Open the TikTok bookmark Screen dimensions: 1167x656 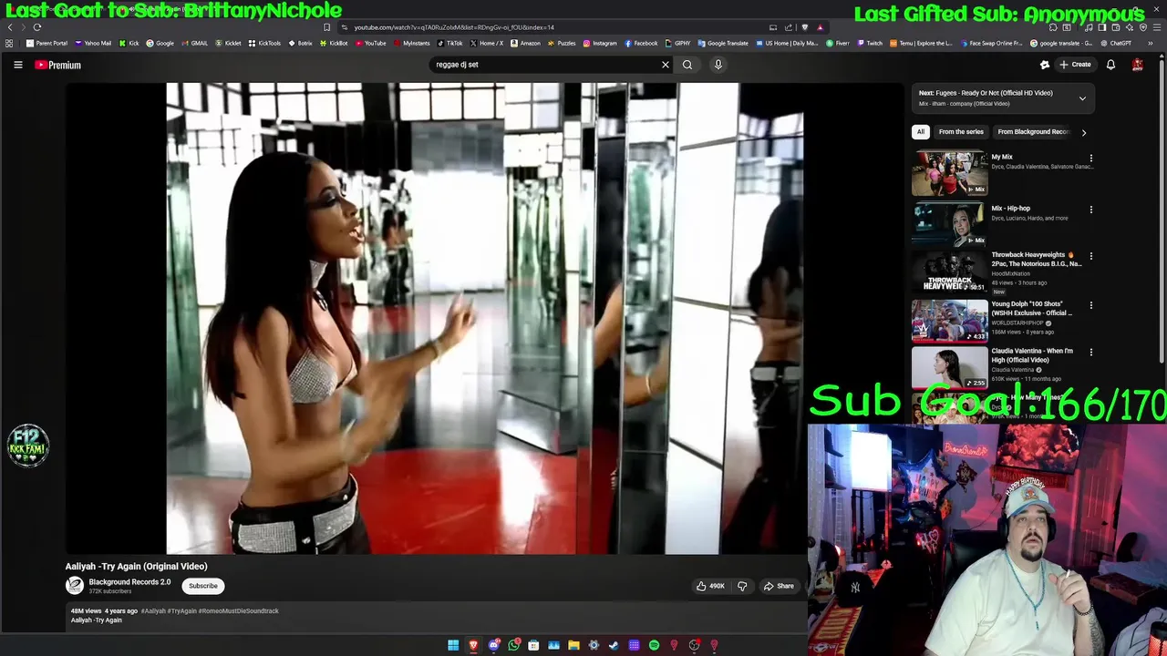449,43
